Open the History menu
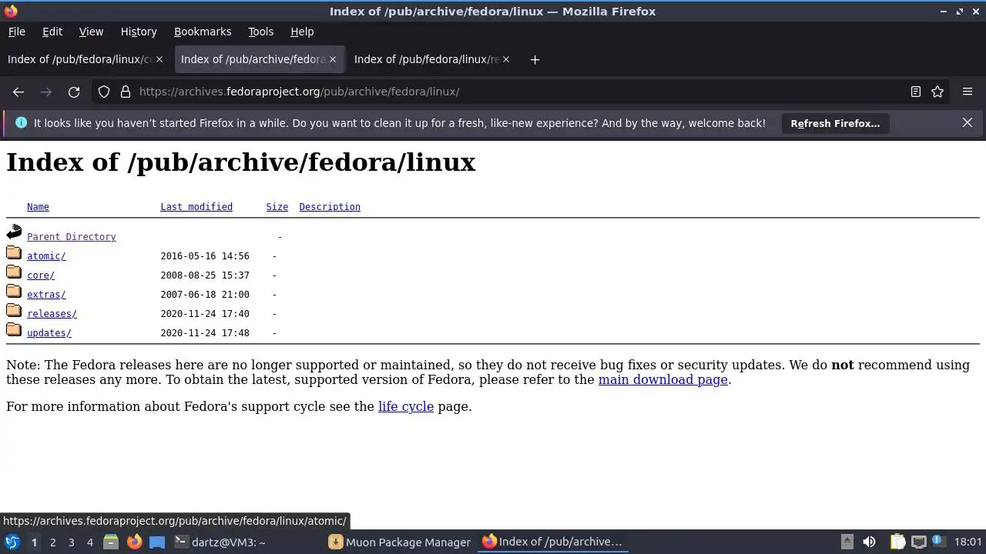 pyautogui.click(x=139, y=32)
